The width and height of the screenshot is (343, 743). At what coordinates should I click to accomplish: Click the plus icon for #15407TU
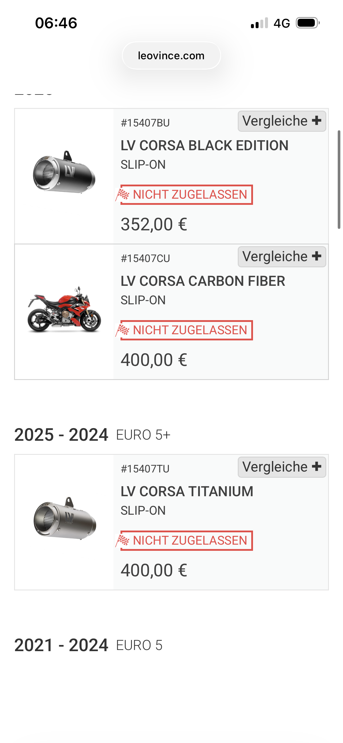click(317, 467)
